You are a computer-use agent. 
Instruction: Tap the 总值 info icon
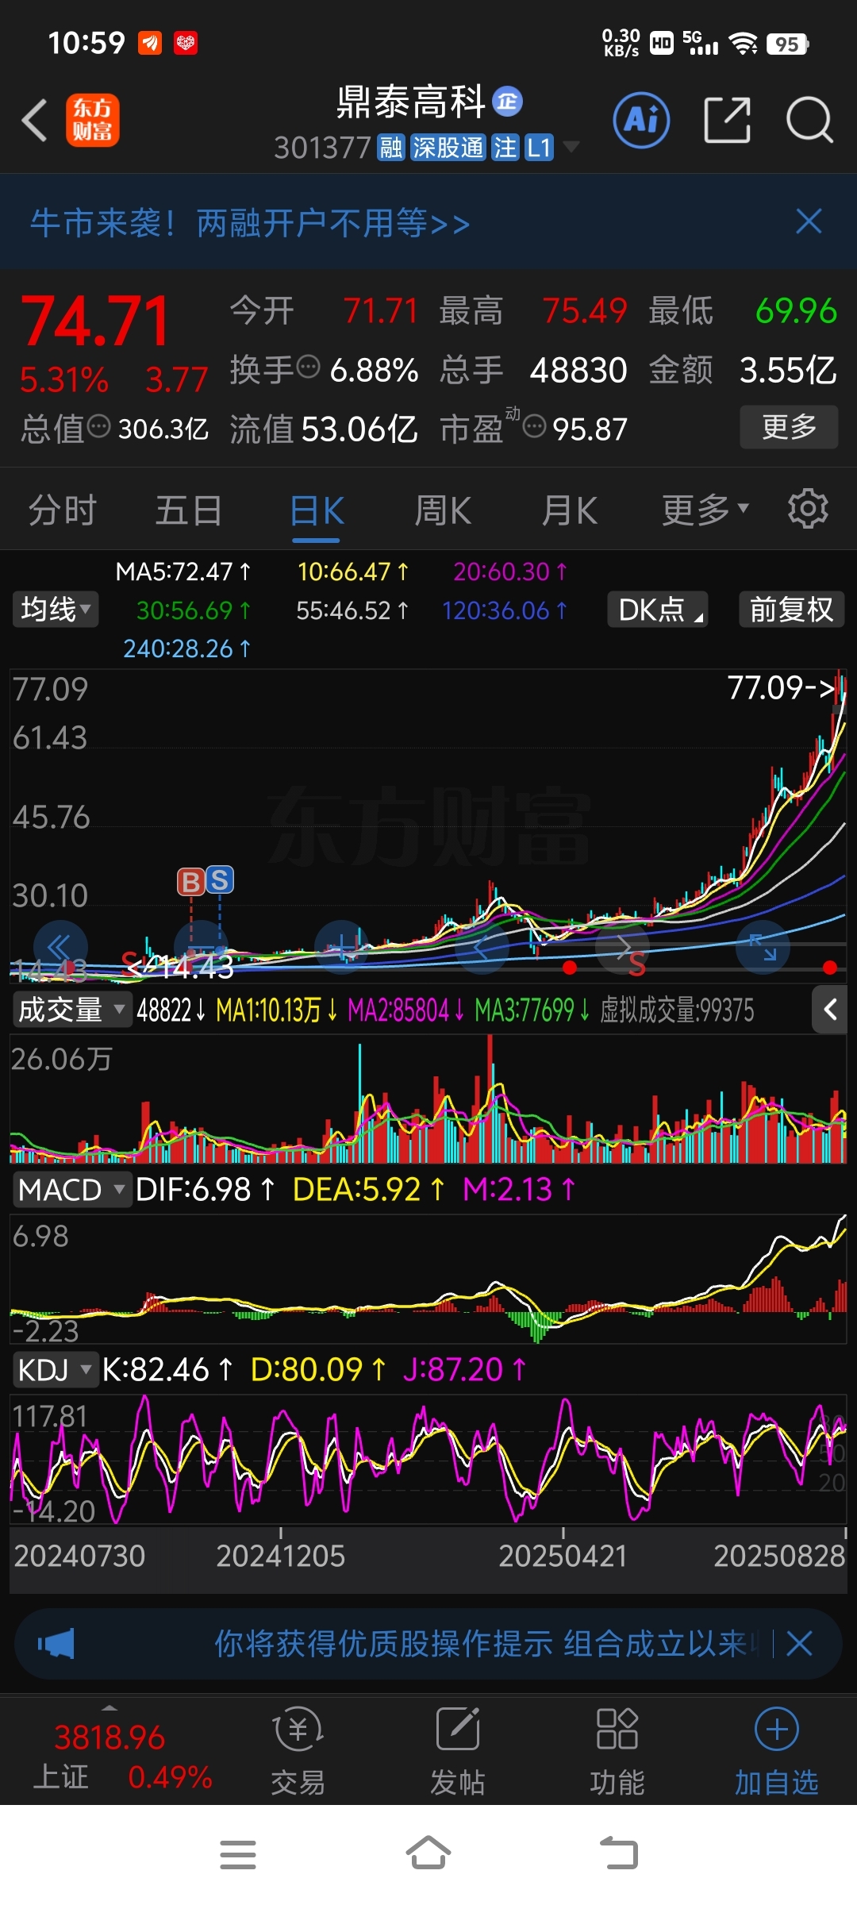pyautogui.click(x=98, y=427)
